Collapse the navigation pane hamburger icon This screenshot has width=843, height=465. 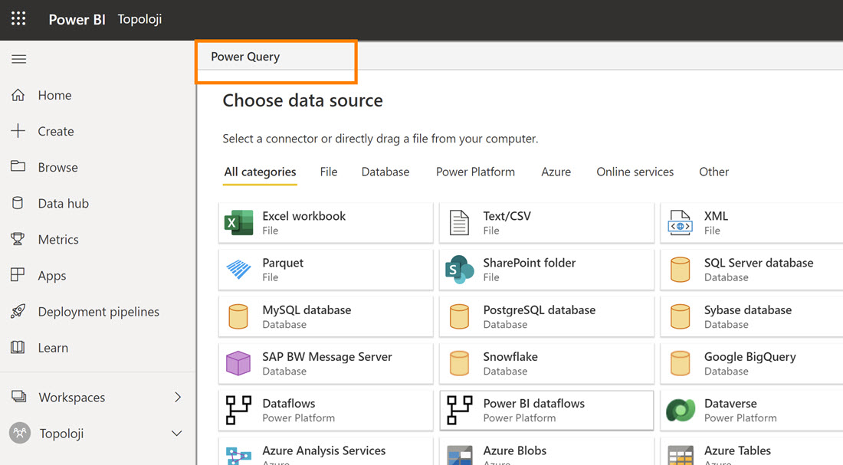pos(19,59)
